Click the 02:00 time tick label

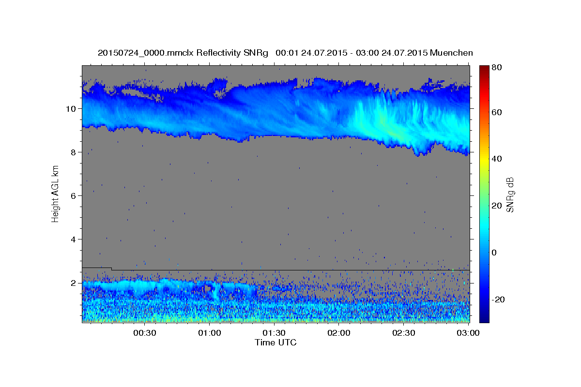click(338, 333)
